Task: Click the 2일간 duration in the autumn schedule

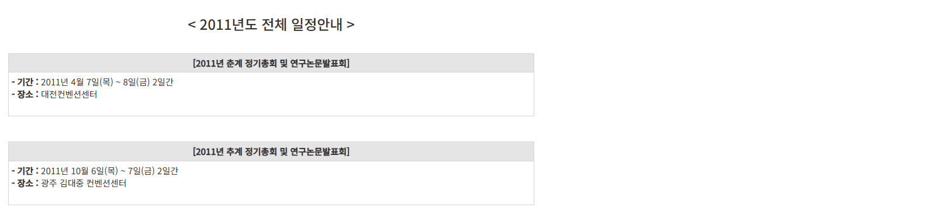Action: pyautogui.click(x=168, y=171)
